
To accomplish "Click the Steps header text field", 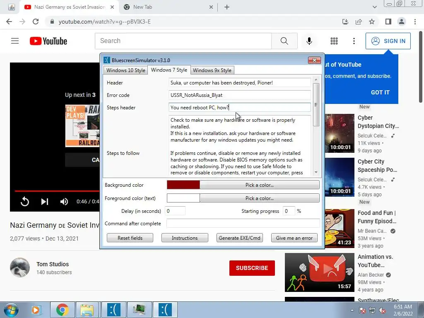I will [240, 108].
